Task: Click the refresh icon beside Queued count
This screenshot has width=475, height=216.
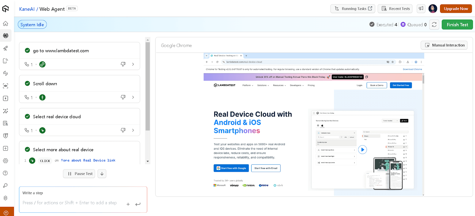Action: click(434, 25)
